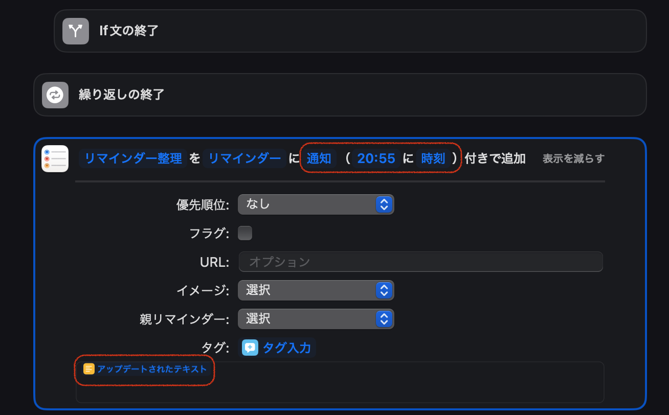Click the アップデートされたテキスト variable
Viewport: 669px width, 415px height.
tap(152, 369)
